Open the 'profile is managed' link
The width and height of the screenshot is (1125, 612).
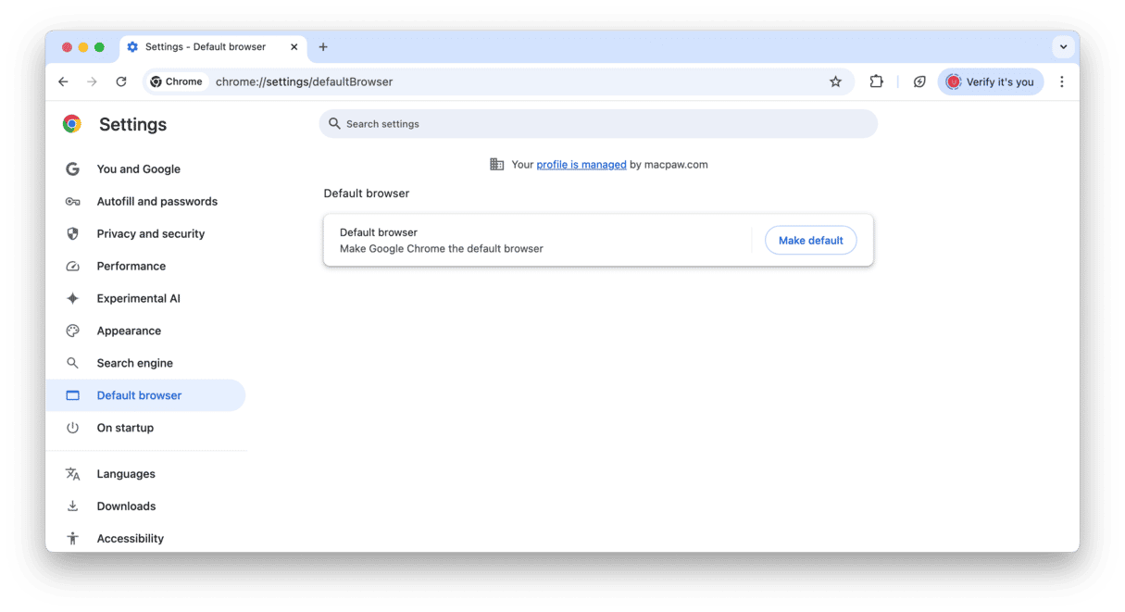(581, 164)
